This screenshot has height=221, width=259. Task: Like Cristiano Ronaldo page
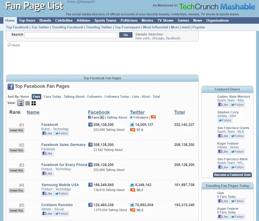tap(47, 213)
